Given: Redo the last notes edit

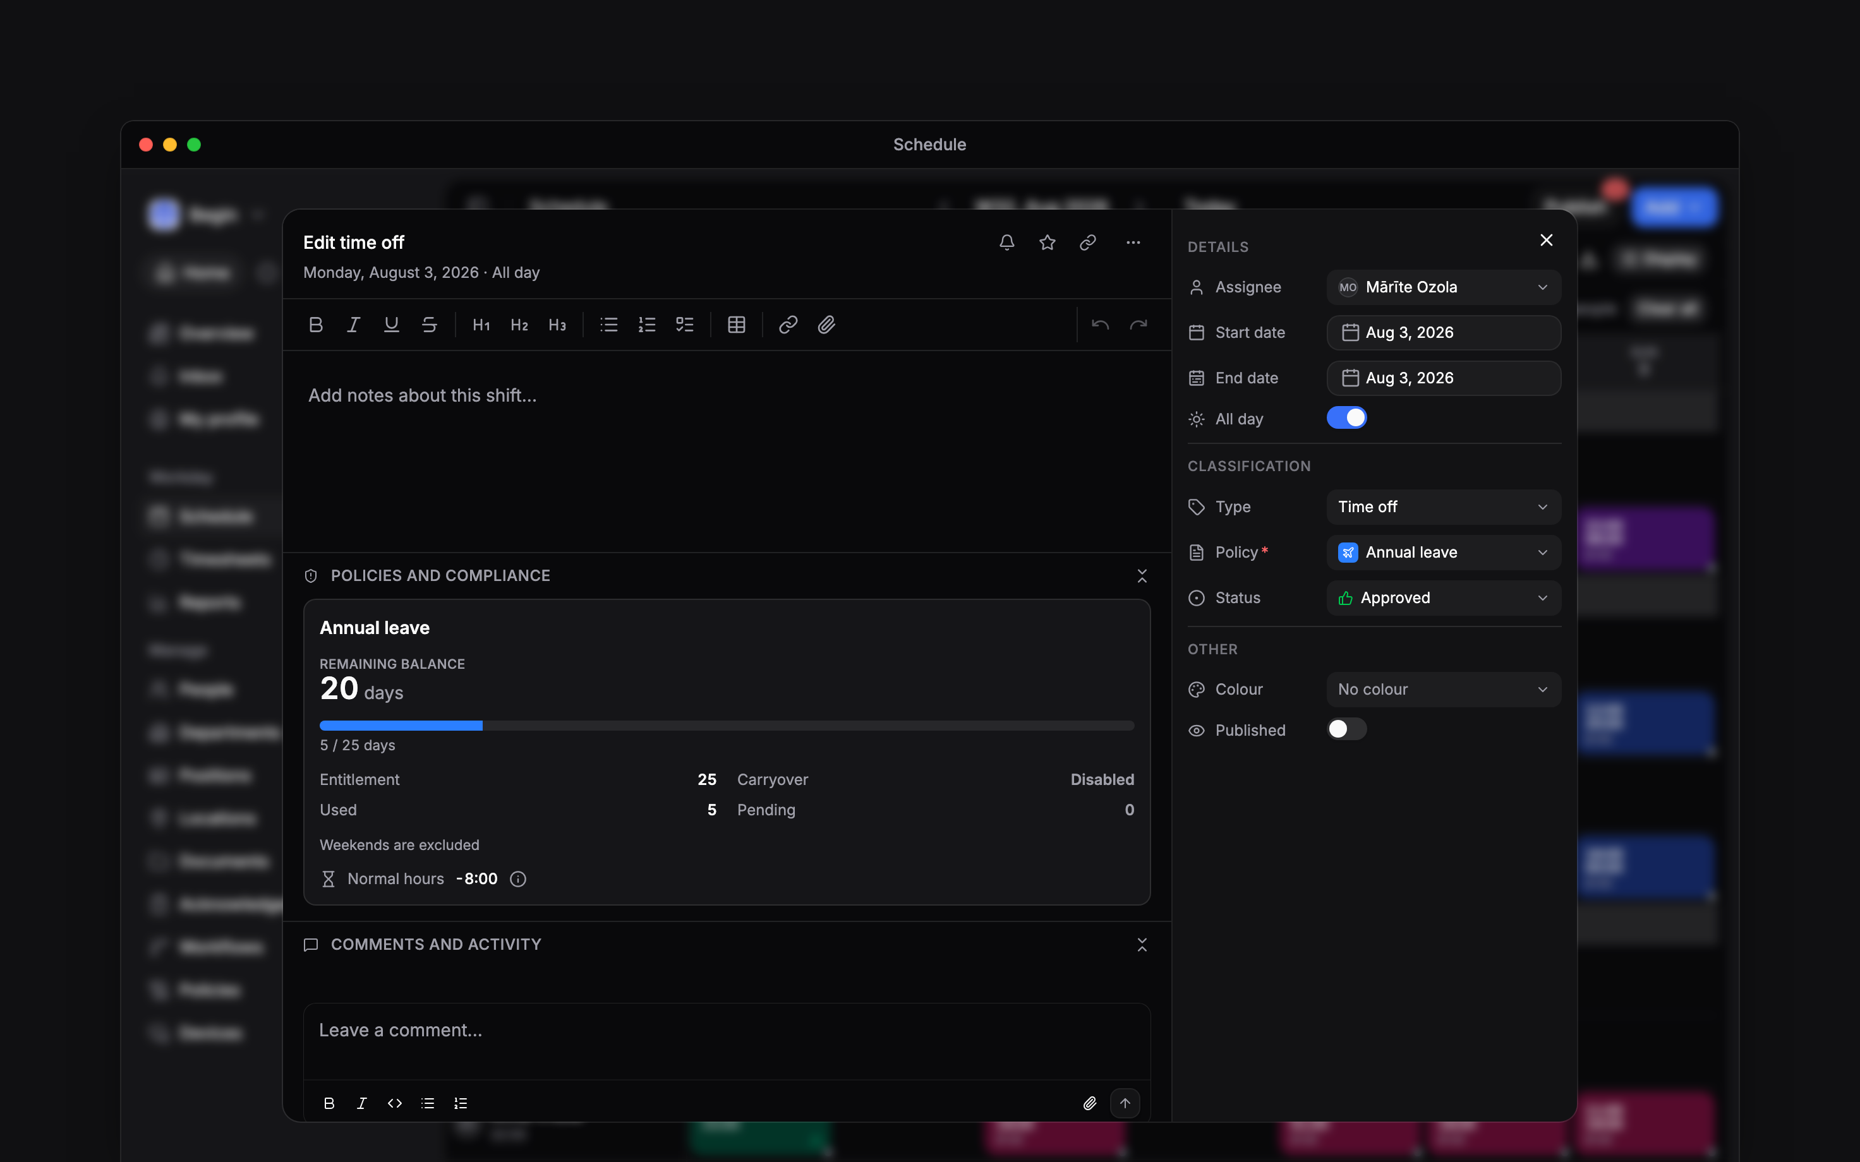Looking at the screenshot, I should 1138,325.
